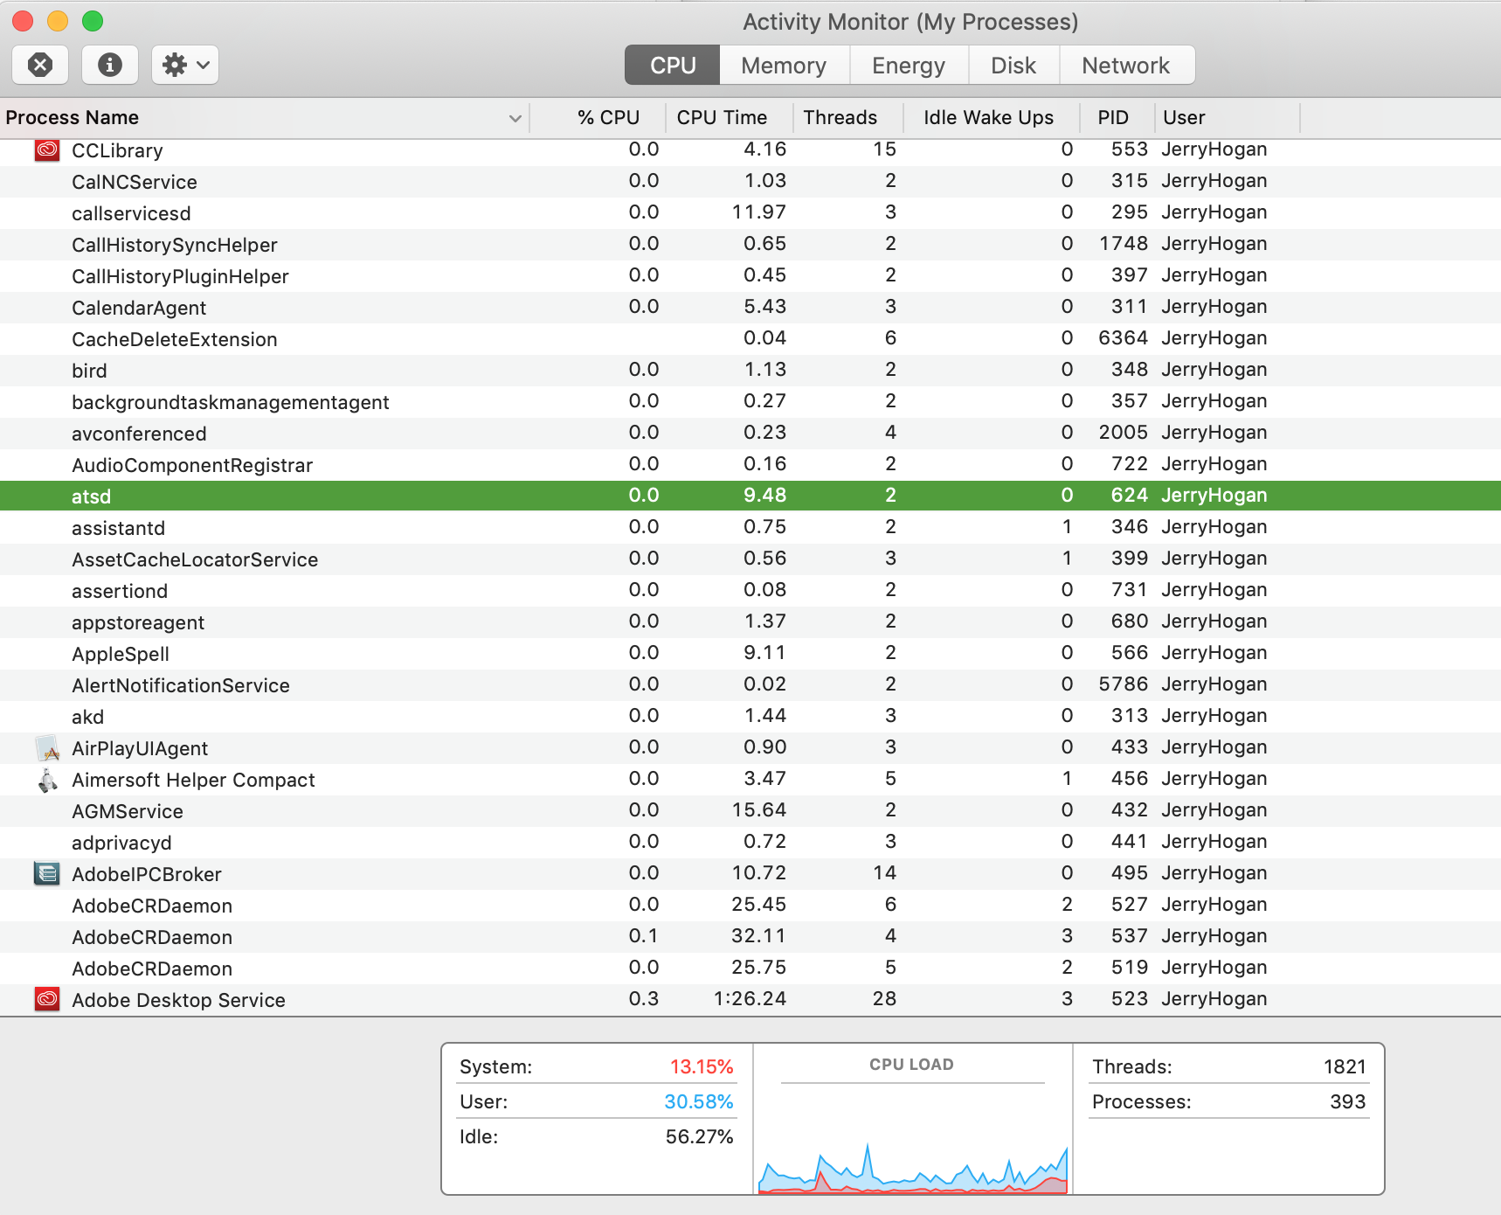This screenshot has height=1215, width=1501.
Task: Click the Aimersoft Helper Compact icon
Action: (47, 780)
